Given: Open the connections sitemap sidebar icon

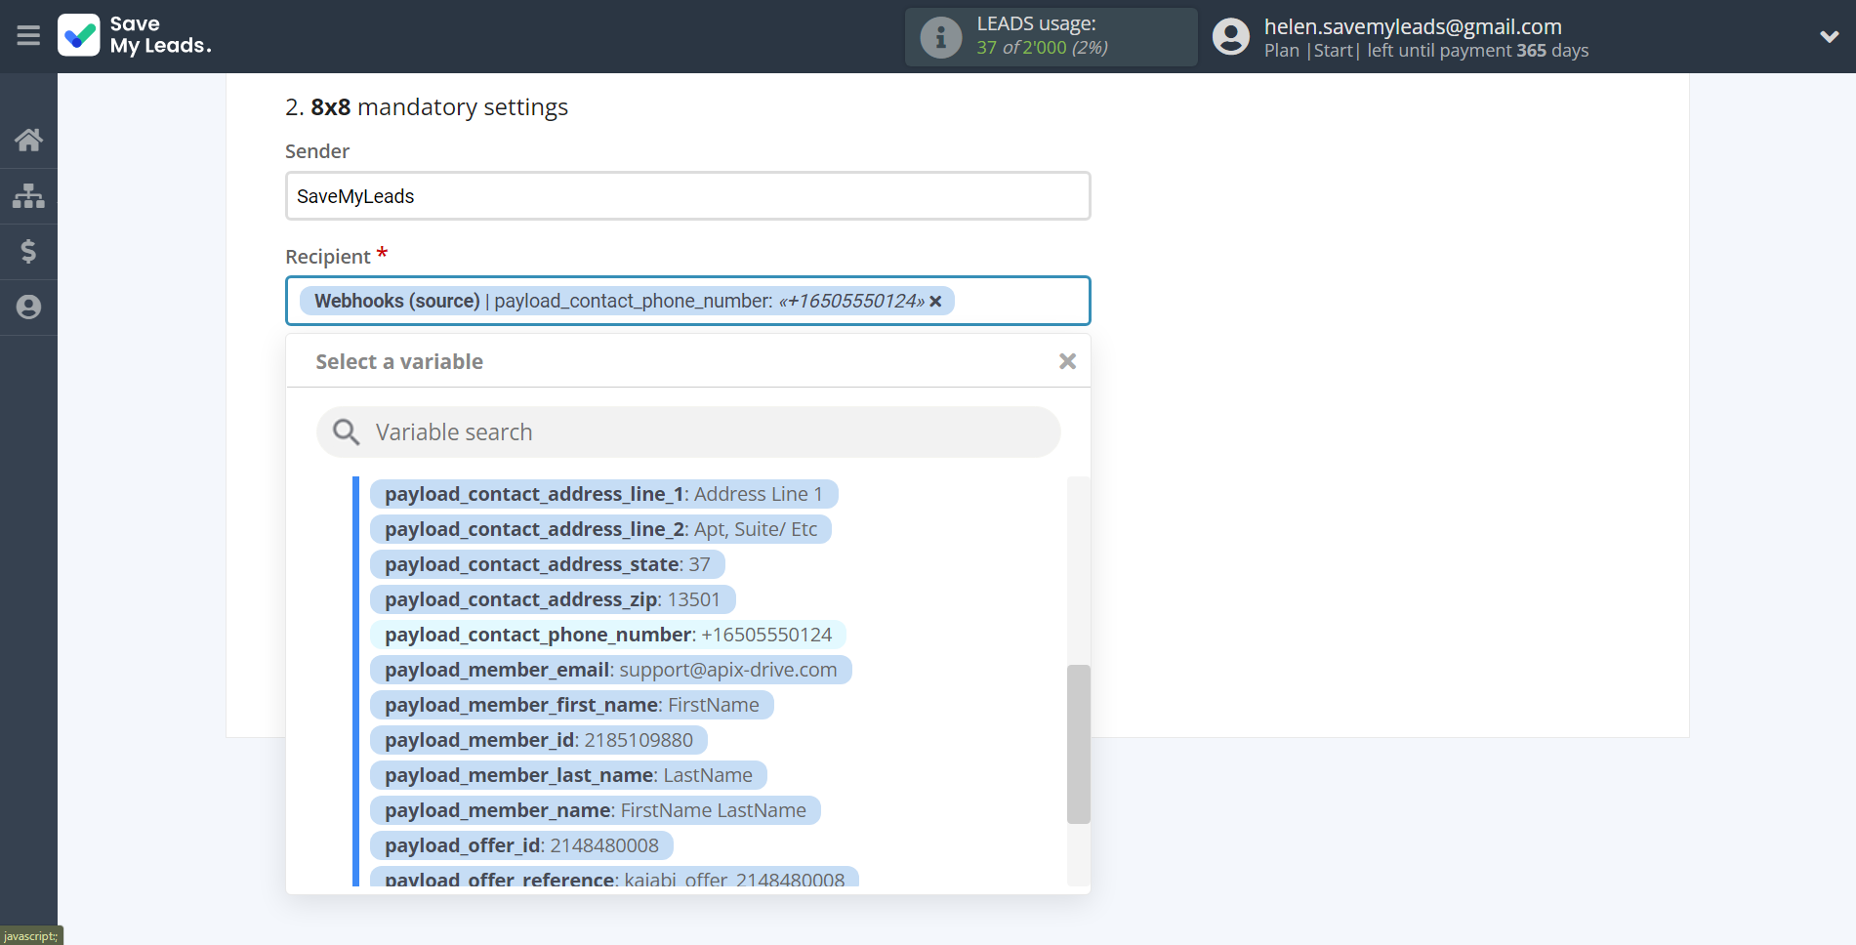Looking at the screenshot, I should 28,196.
